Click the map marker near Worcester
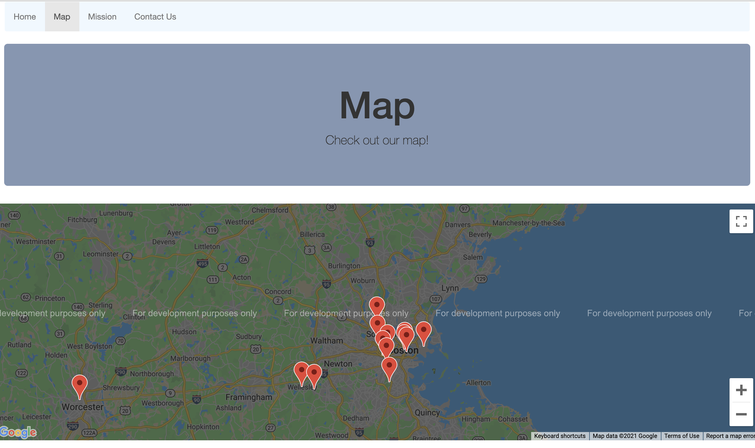Viewport: 755px width, 448px height. pos(79,384)
